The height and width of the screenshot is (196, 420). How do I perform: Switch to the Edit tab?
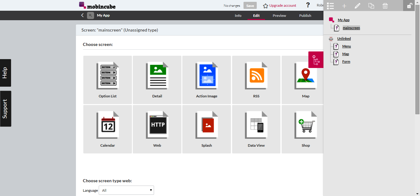point(256,16)
